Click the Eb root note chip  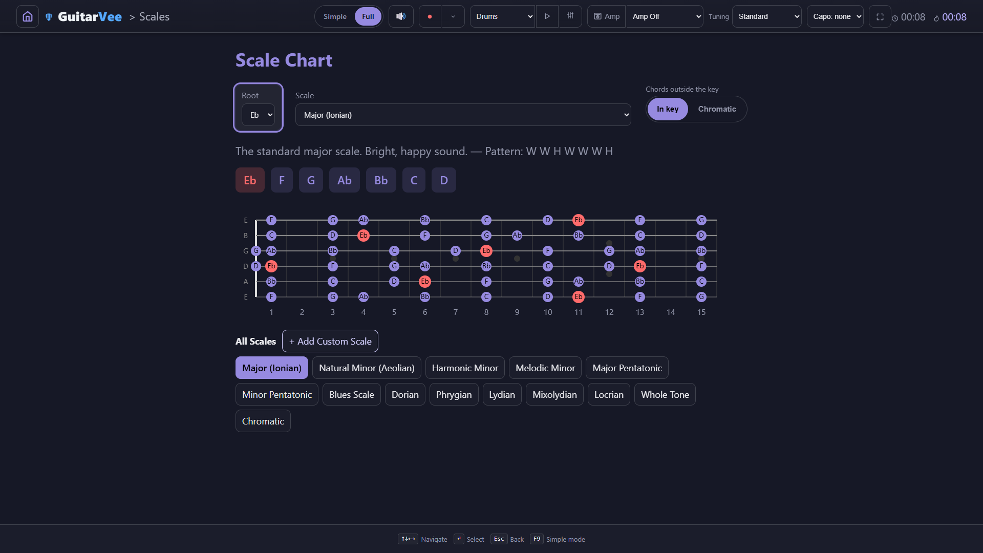[250, 180]
